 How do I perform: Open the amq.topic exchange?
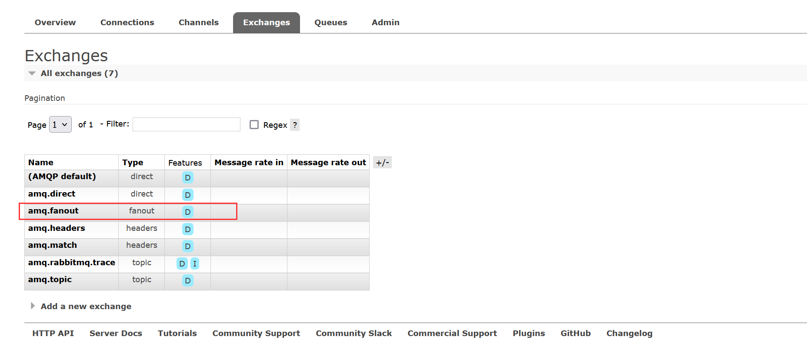[x=50, y=280]
